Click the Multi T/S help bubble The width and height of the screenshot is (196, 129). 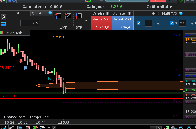(181, 13)
